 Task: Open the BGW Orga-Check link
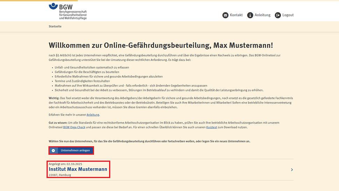coord(74,127)
